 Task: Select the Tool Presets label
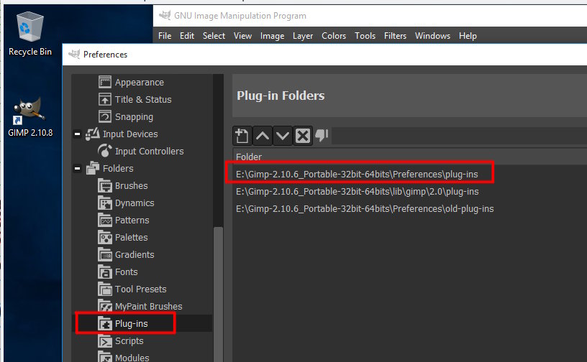(140, 289)
